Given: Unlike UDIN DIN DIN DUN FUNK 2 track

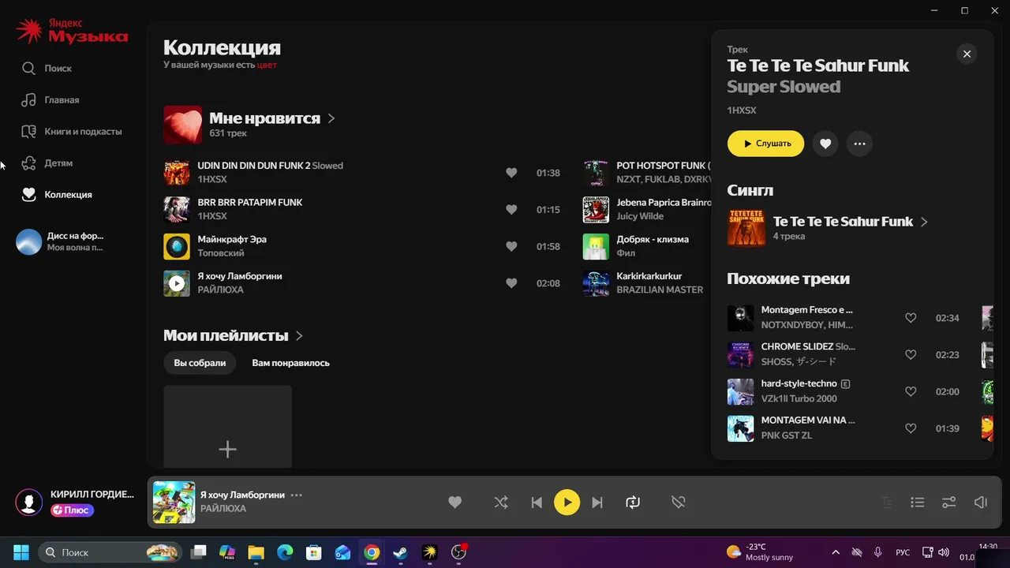Looking at the screenshot, I should click(511, 173).
